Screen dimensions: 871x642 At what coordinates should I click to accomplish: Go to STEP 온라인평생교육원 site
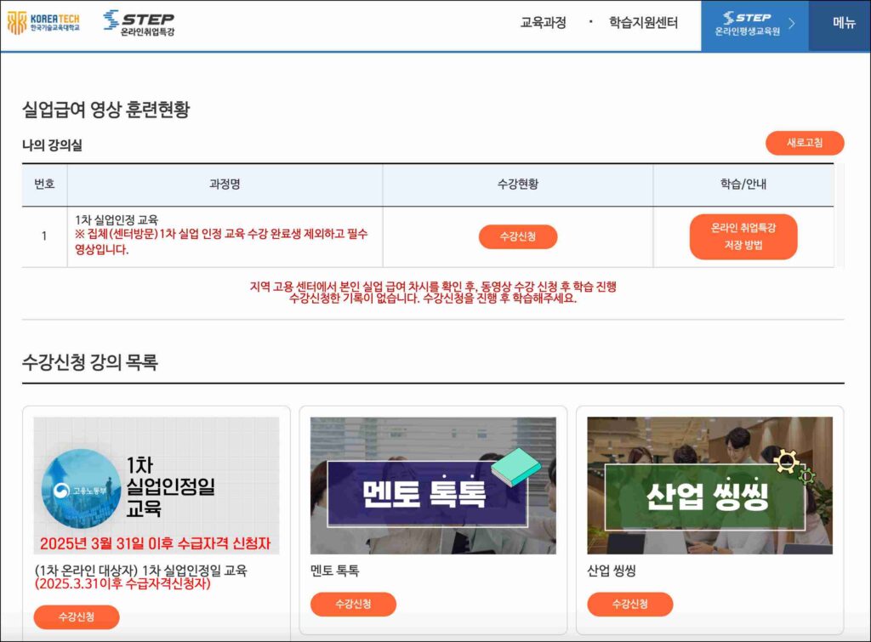745,24
